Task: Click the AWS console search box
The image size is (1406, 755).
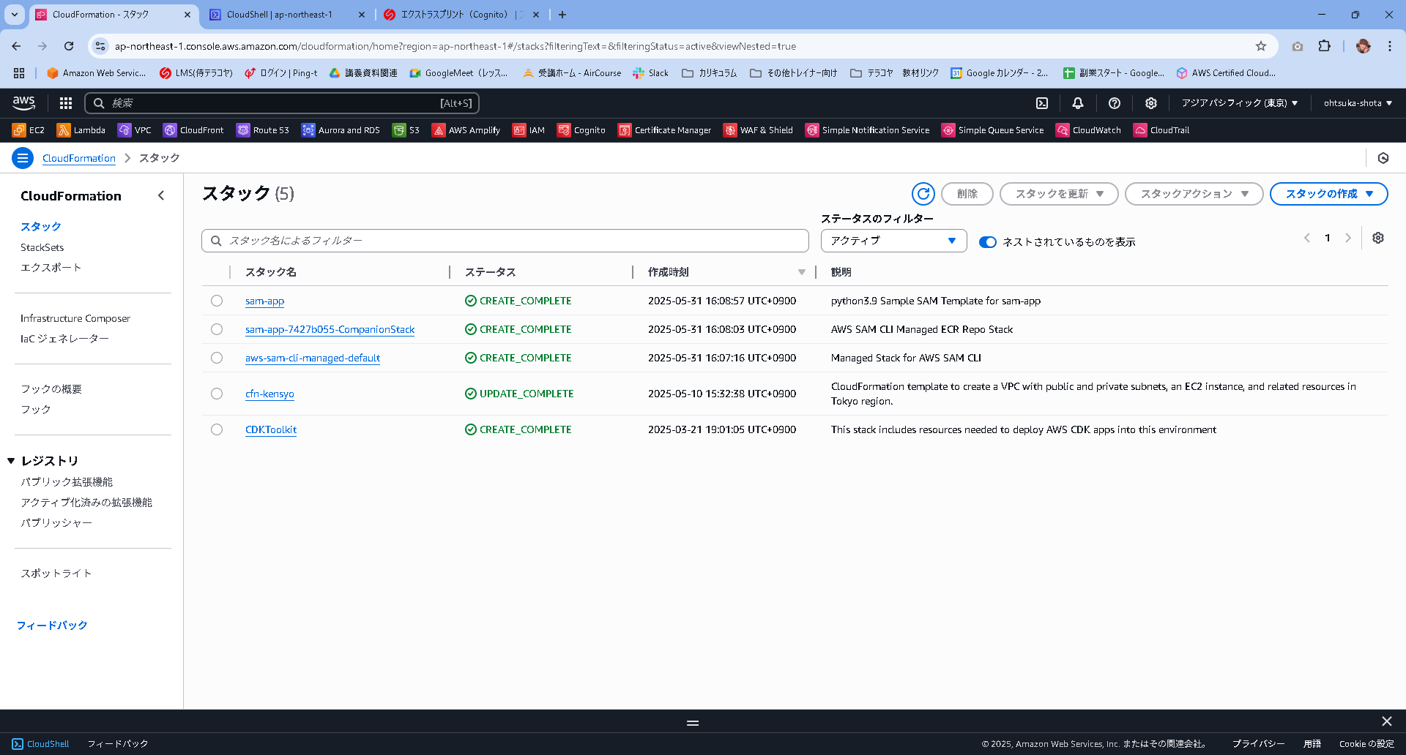Action: point(282,103)
